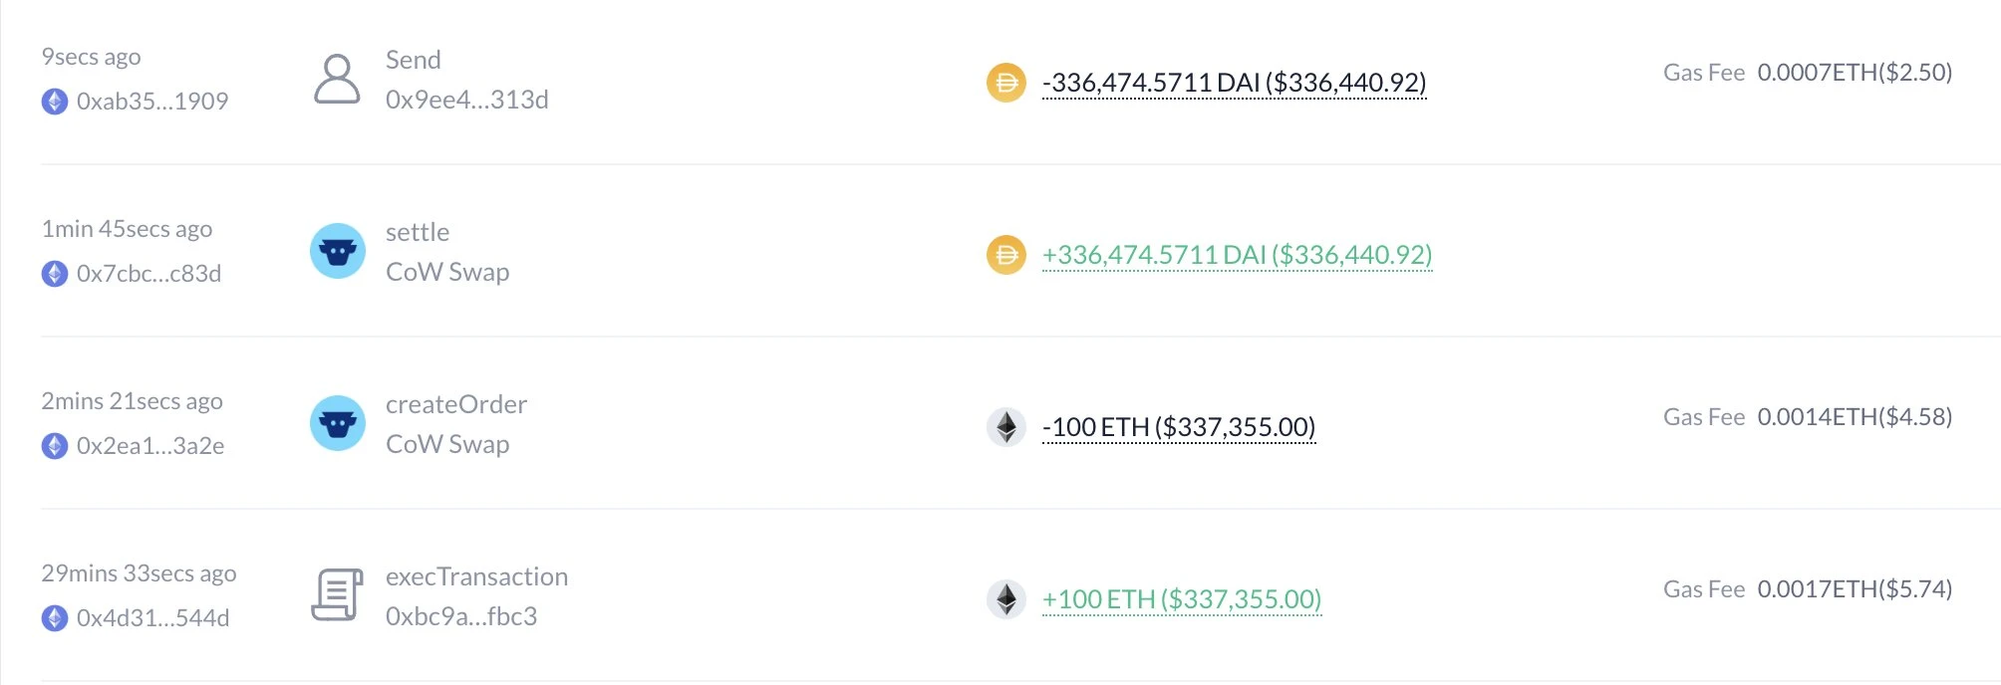Viewport: 2001px width, 685px height.
Task: Click the ETH token icon beside +100 ETH
Action: tap(1005, 599)
